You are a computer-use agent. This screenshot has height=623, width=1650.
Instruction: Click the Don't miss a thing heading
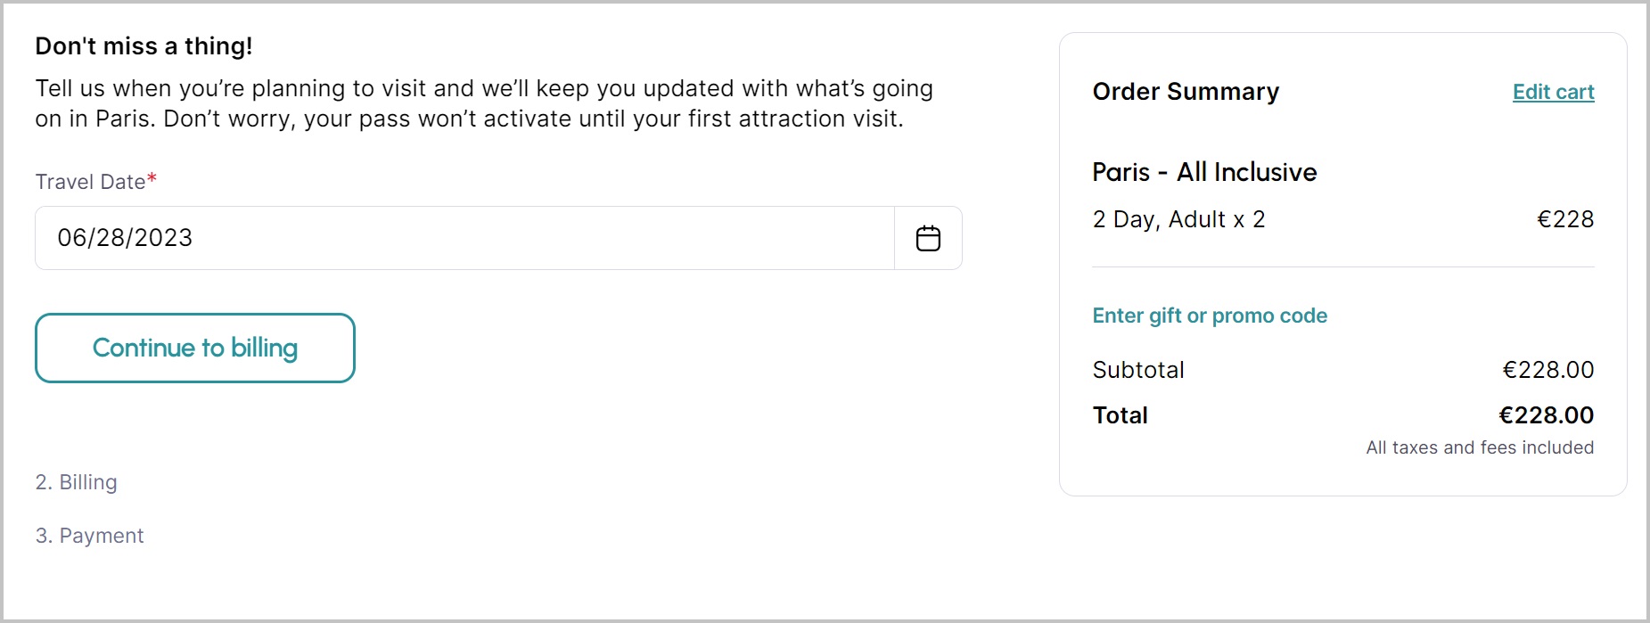(144, 46)
